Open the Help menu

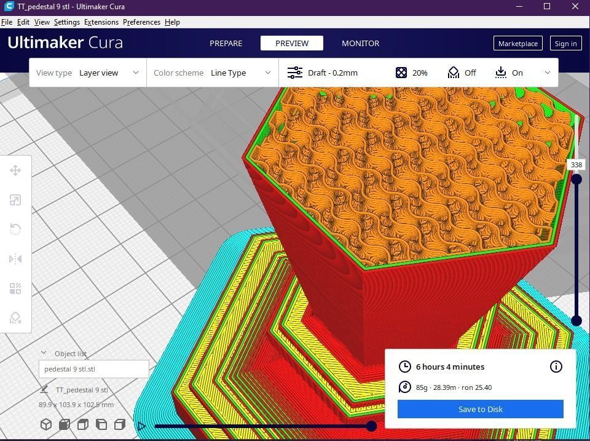click(172, 22)
